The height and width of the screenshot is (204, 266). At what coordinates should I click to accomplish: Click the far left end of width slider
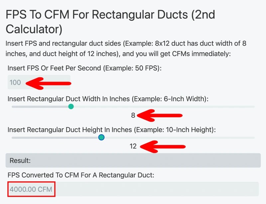click(x=13, y=106)
